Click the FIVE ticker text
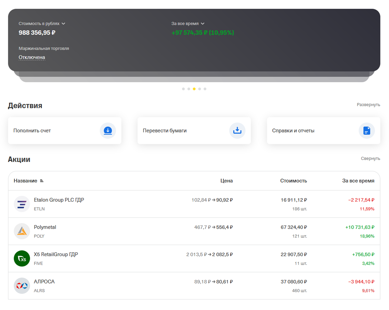 [38, 264]
